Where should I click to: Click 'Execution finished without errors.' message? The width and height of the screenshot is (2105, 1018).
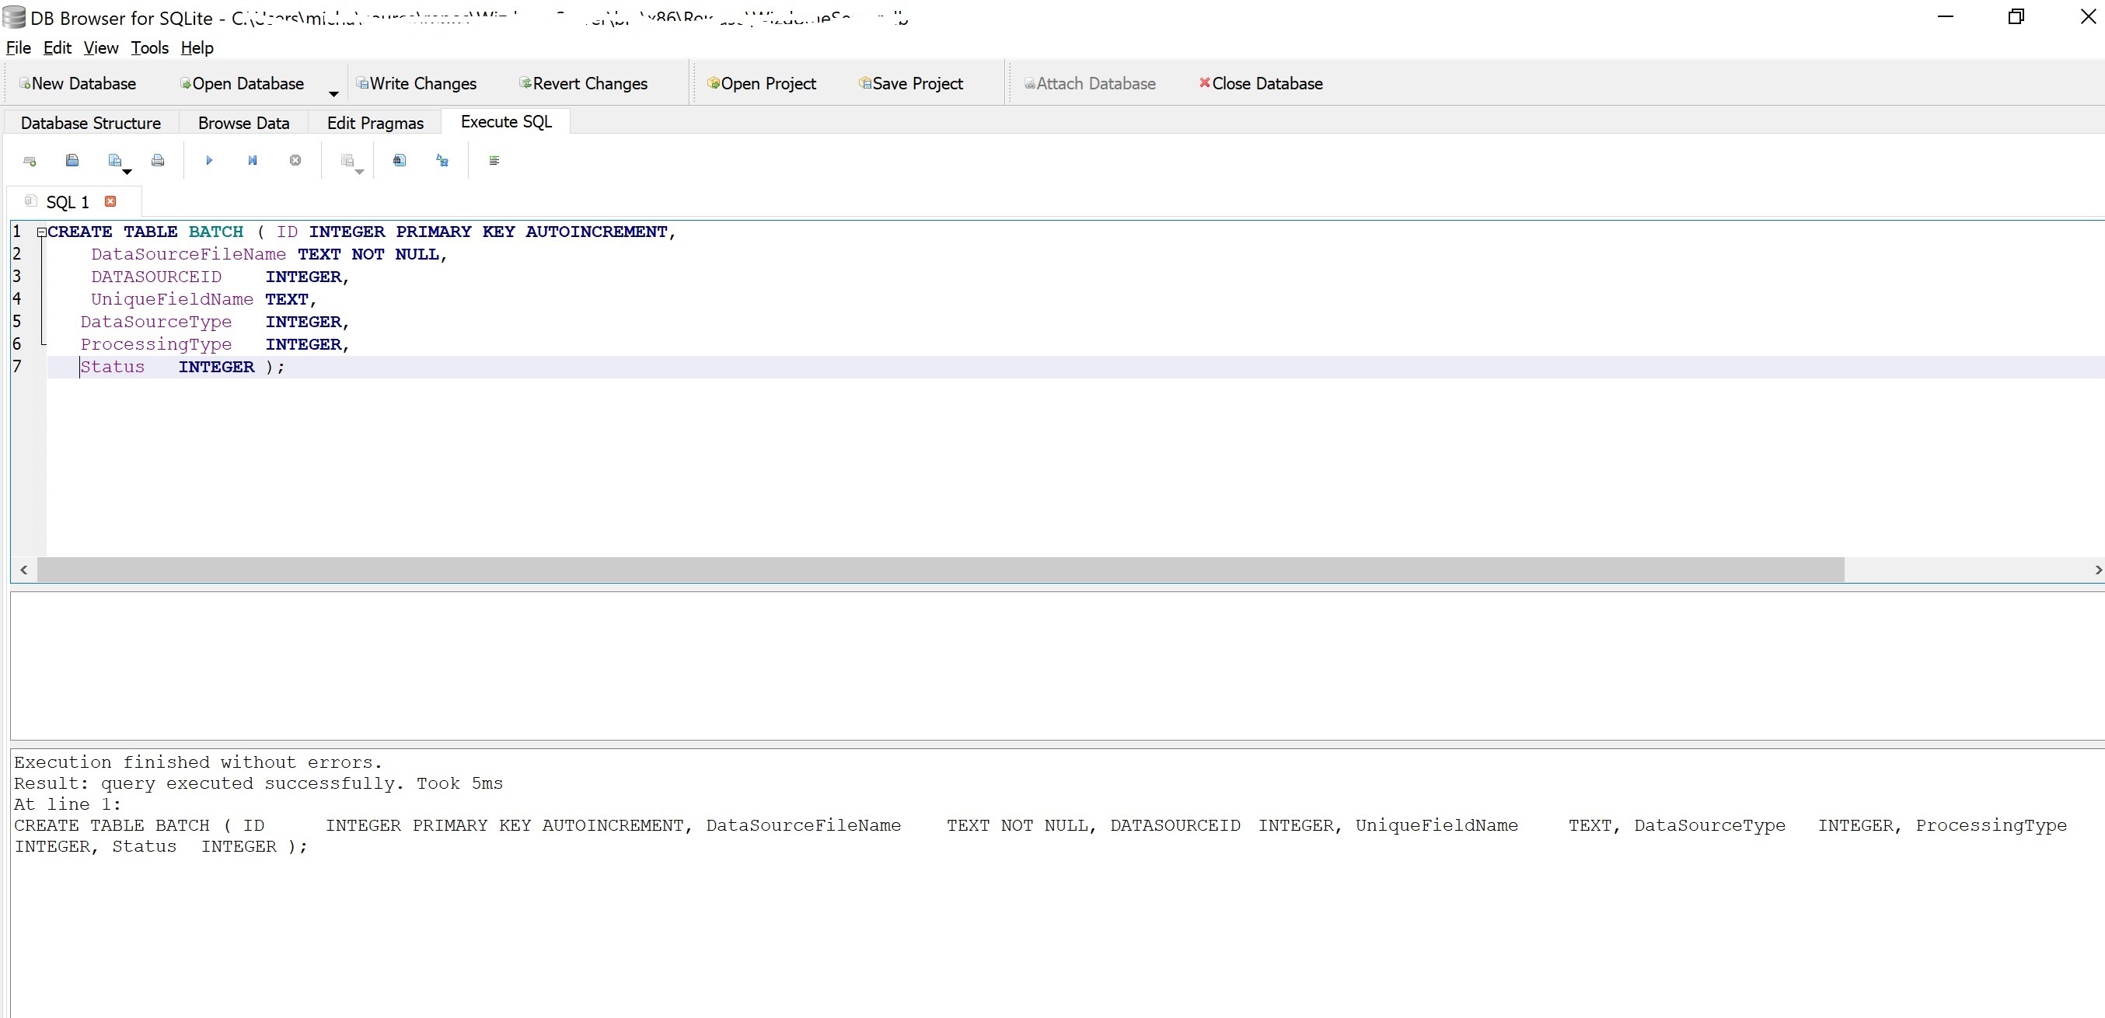[x=197, y=762]
